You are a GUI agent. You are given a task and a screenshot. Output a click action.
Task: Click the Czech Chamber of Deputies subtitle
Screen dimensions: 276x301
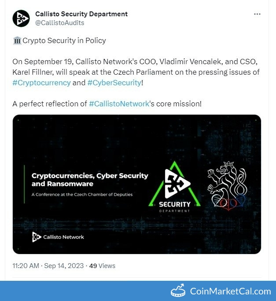82,194
